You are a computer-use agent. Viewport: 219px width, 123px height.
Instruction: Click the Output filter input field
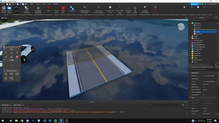165,105
